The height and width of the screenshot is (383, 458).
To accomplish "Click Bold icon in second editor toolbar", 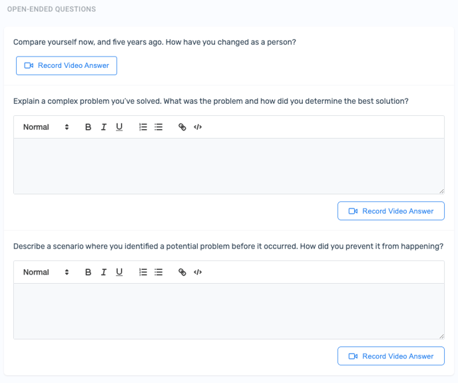I will coord(88,272).
